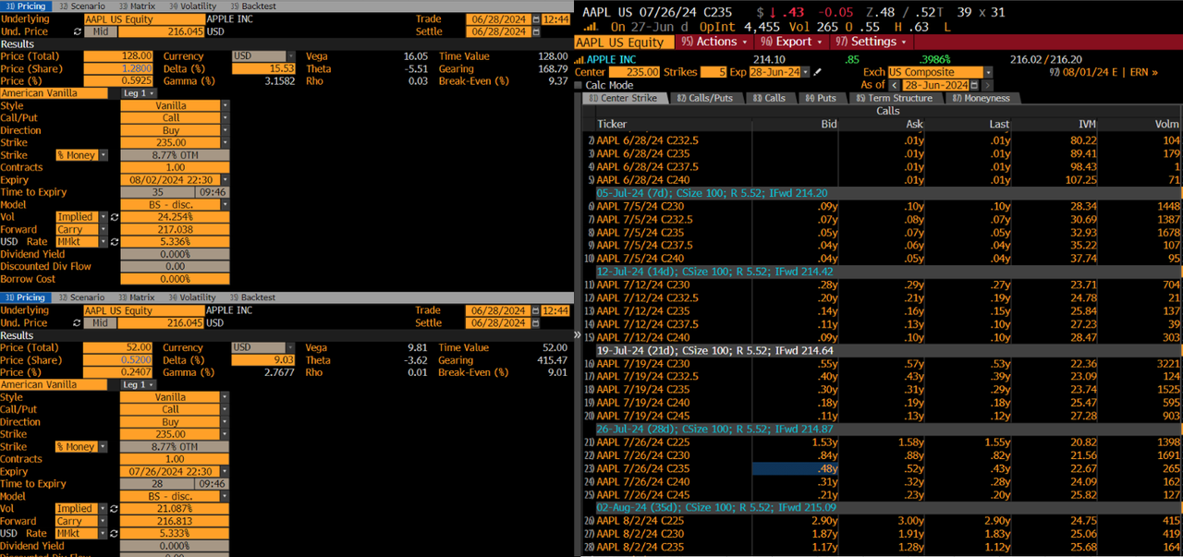Open Carry forward dropdown beside 217.038
The width and height of the screenshot is (1183, 557).
point(104,230)
